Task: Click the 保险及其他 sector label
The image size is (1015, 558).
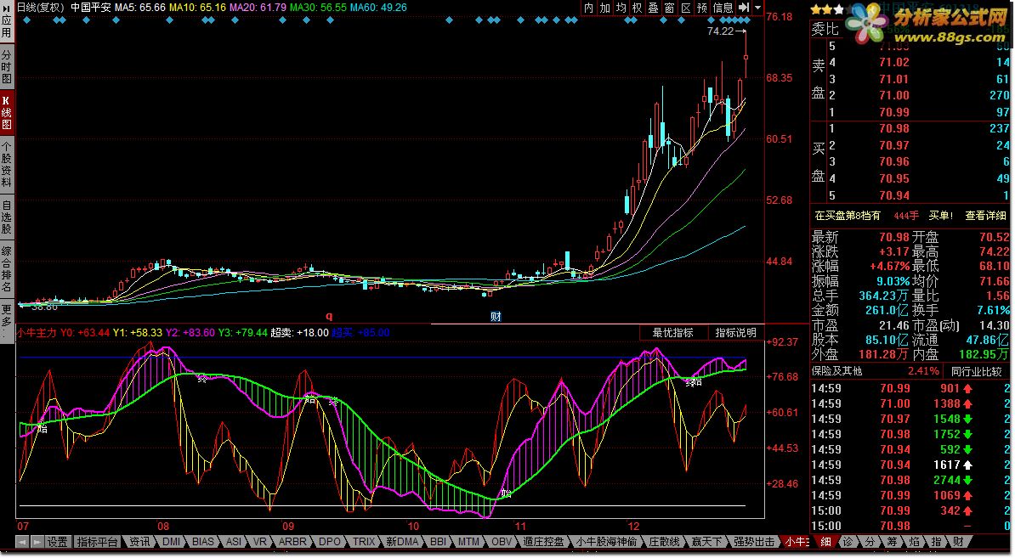Action: [837, 371]
